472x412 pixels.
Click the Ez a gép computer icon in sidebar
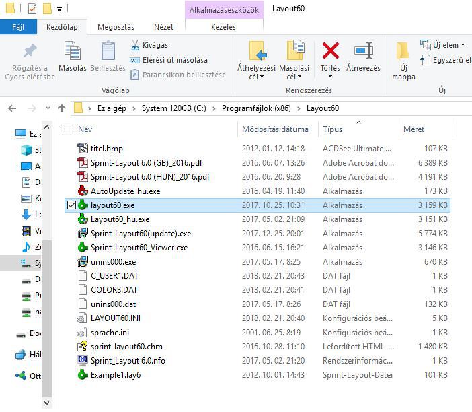(20, 134)
